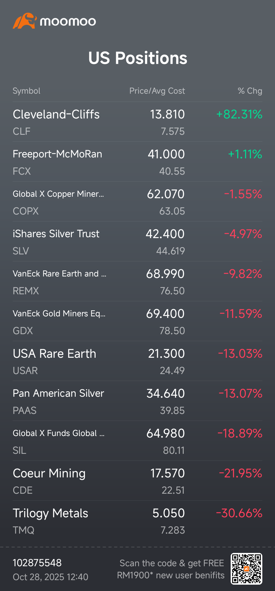
Task: Click the moomoo brand name text
Action: [68, 21]
